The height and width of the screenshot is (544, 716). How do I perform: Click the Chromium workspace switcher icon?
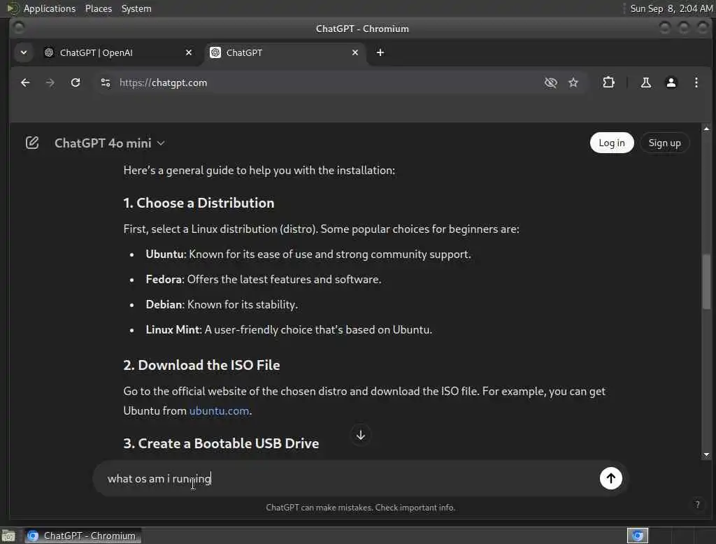[x=638, y=536]
